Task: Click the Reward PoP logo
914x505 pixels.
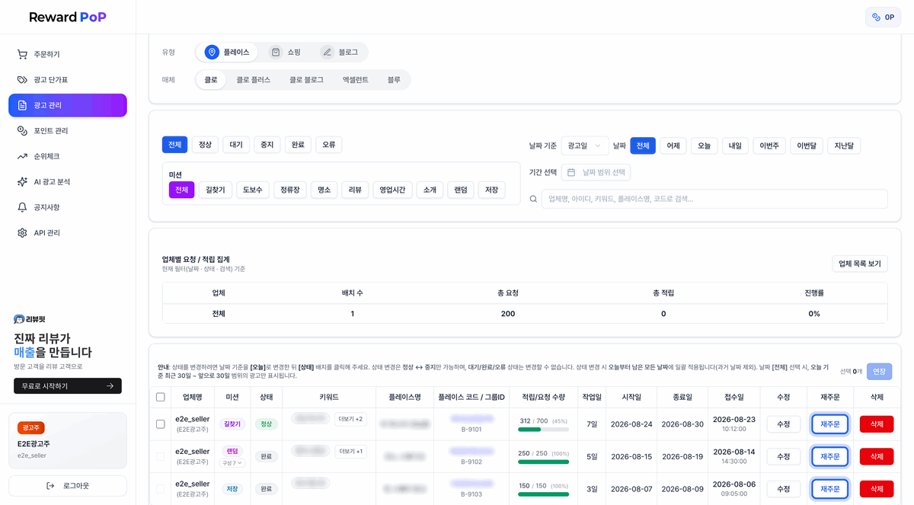Action: (x=68, y=17)
